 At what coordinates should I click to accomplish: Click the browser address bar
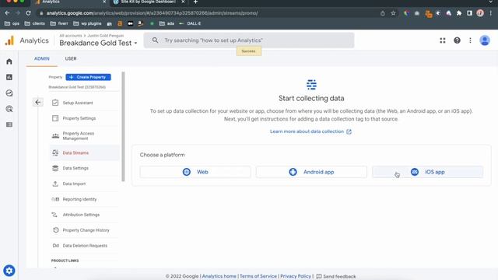coord(209,13)
